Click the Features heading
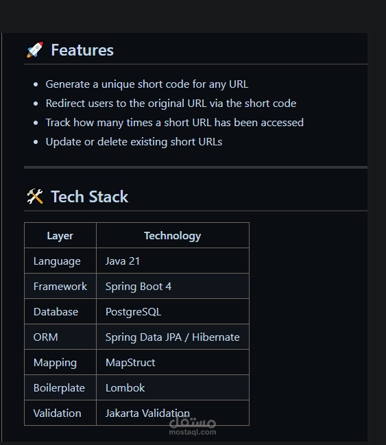Viewport: 386px width, 445px height. coord(82,50)
